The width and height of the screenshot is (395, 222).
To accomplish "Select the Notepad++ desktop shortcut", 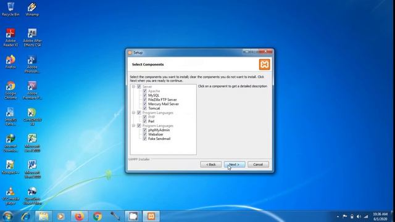I will pyautogui.click(x=10, y=167).
